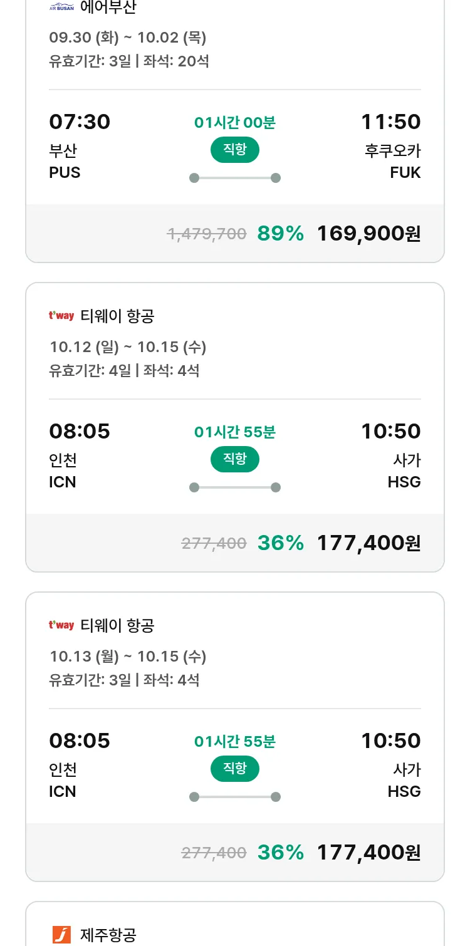
Task: Tap the 직항 badge on the 10.13 Incheon–Saga flight
Action: [235, 769]
